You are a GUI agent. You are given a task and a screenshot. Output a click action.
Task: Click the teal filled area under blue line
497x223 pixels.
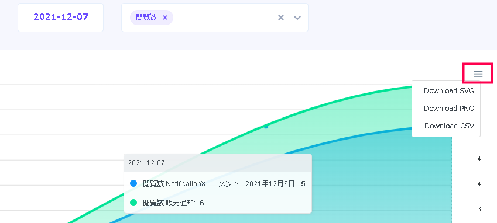381,183
